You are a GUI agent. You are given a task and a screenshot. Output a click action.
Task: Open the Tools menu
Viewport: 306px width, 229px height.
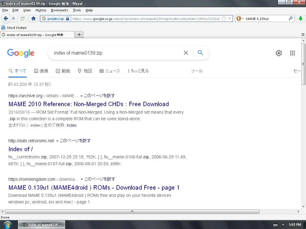[77, 10]
